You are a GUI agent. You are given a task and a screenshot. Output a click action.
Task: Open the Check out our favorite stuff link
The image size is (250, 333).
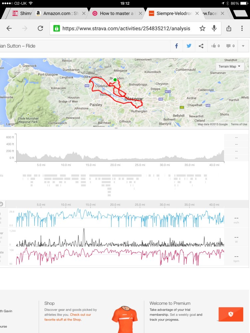pyautogui.click(x=68, y=317)
